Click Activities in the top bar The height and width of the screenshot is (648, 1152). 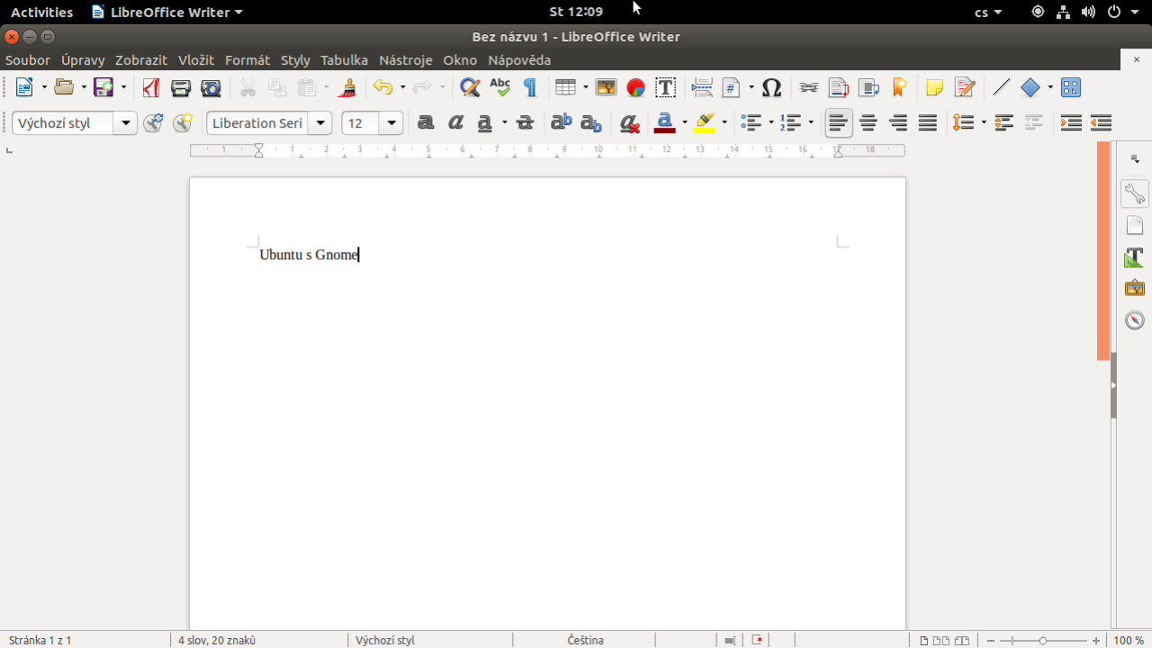pos(41,12)
